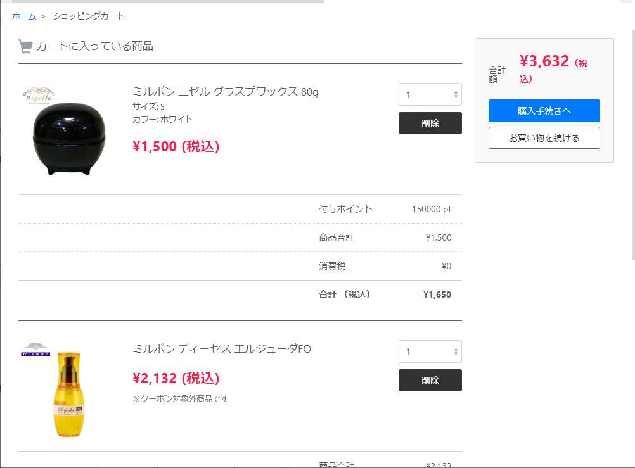Delete the Elujuda FO item with 削除
This screenshot has width=635, height=468.
click(x=430, y=380)
